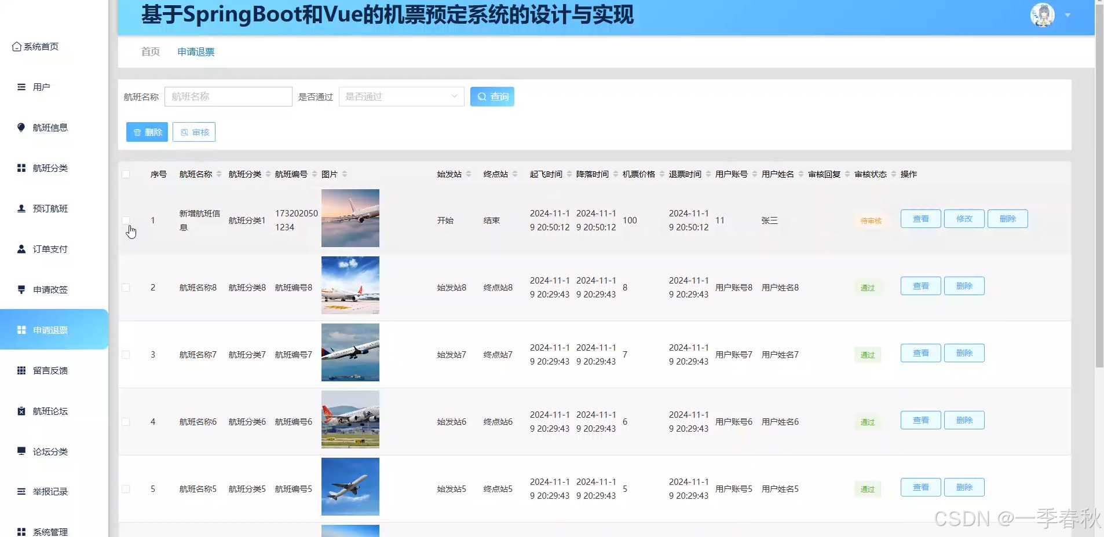This screenshot has width=1104, height=537.
Task: Toggle the select-all checkbox in table header
Action: pyautogui.click(x=126, y=174)
